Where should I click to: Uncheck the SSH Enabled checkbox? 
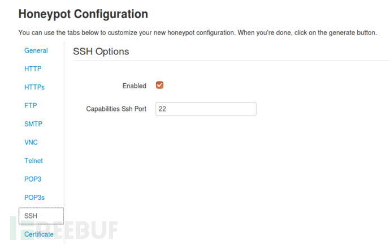159,85
